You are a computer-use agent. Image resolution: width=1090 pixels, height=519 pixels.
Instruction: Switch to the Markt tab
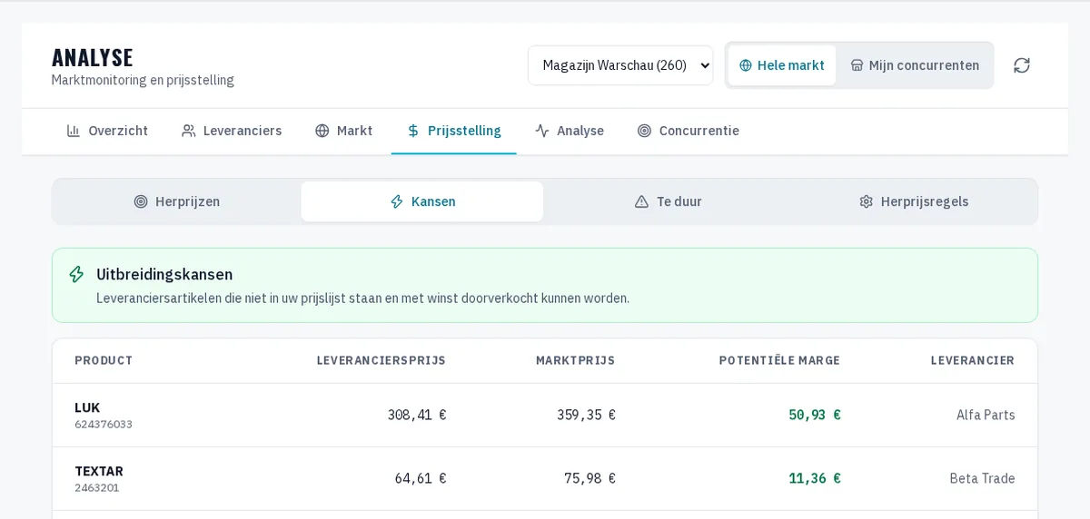(x=343, y=131)
